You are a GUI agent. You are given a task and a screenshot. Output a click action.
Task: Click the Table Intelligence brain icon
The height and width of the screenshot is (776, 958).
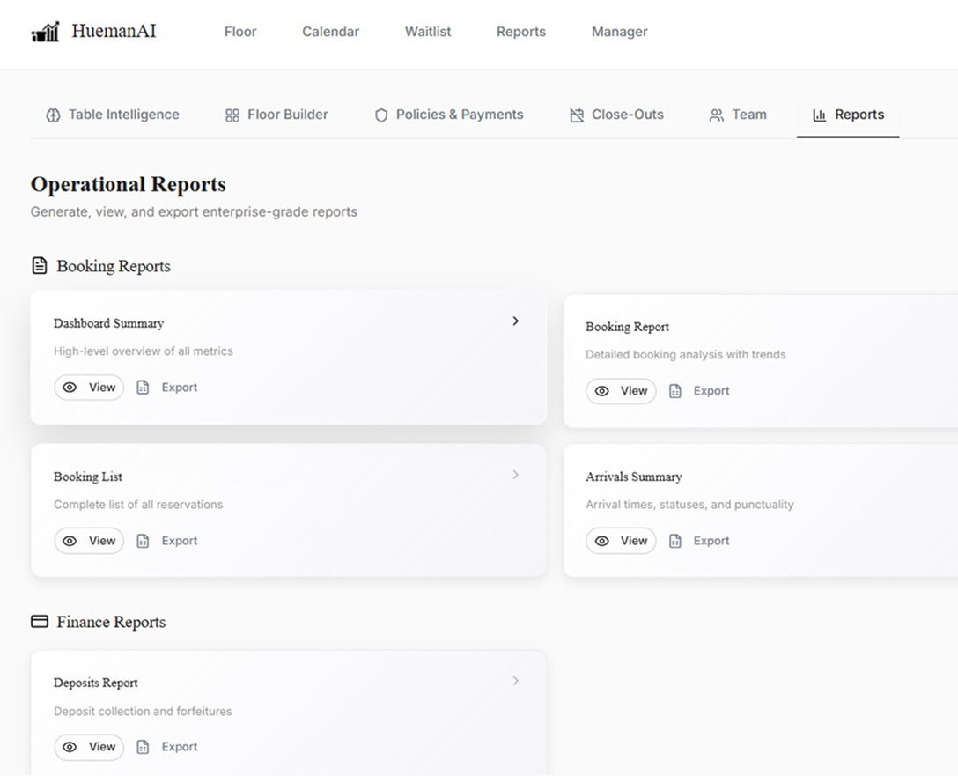click(53, 115)
